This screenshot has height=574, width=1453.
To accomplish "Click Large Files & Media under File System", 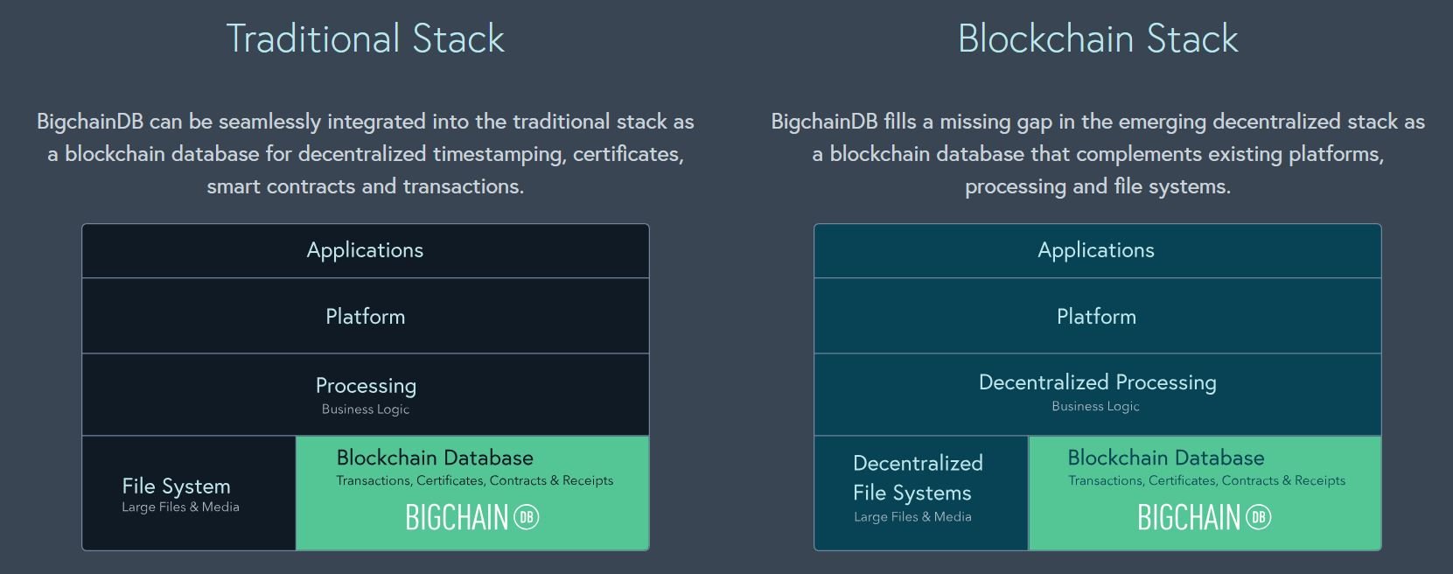I will pos(180,507).
